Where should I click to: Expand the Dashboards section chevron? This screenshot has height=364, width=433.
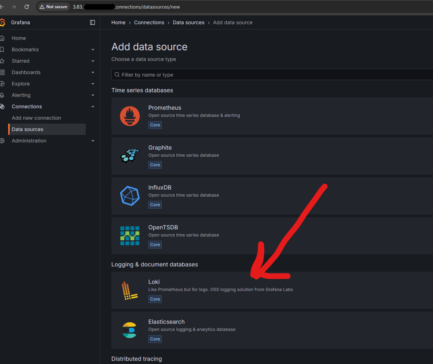point(93,72)
